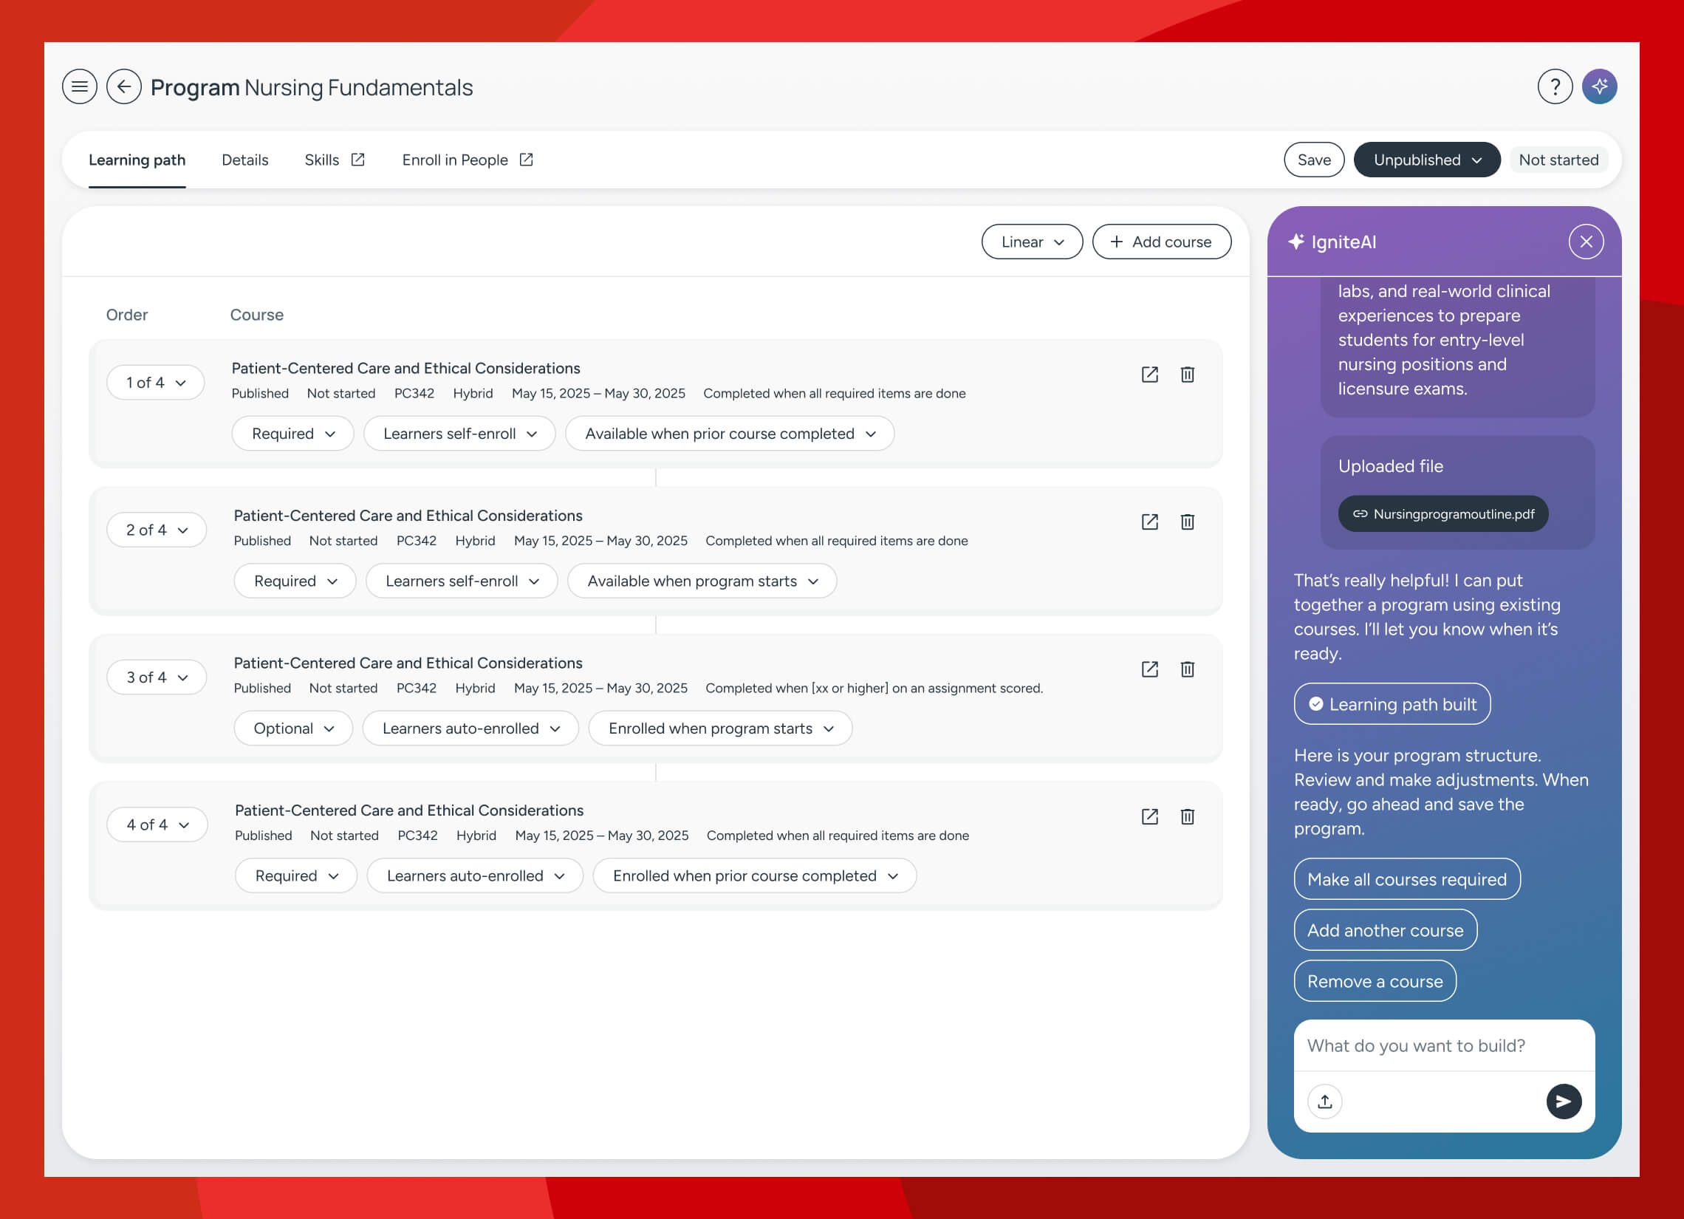This screenshot has height=1219, width=1684.
Task: Click the IgniteAI sparkle avatar icon
Action: coord(1598,87)
